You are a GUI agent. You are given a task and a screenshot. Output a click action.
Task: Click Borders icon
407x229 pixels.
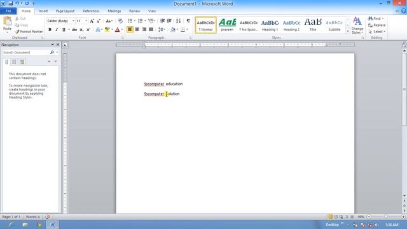[x=183, y=30]
